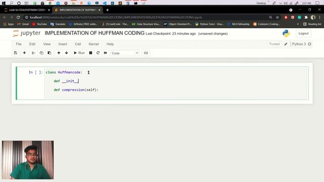Open a new browser tab
Screen dimensions: 324x182
tap(107, 10)
